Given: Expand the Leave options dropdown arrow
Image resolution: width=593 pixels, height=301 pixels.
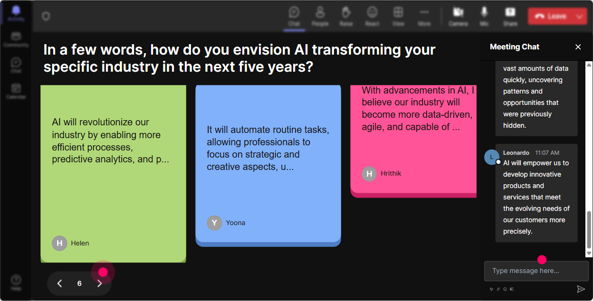Looking at the screenshot, I should coord(580,16).
